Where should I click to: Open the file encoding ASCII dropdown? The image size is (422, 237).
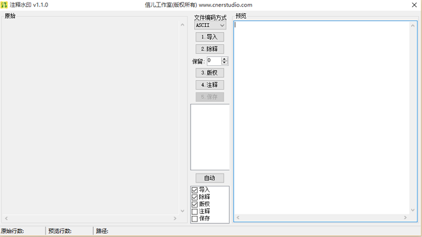pyautogui.click(x=210, y=25)
